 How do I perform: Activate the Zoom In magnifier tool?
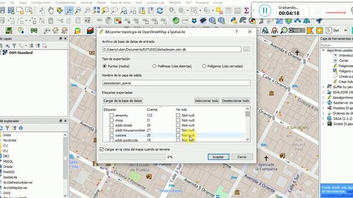(x=69, y=10)
